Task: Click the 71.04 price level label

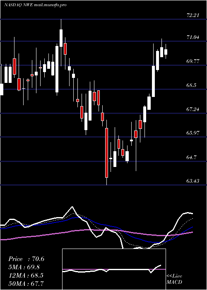Action: point(193,37)
